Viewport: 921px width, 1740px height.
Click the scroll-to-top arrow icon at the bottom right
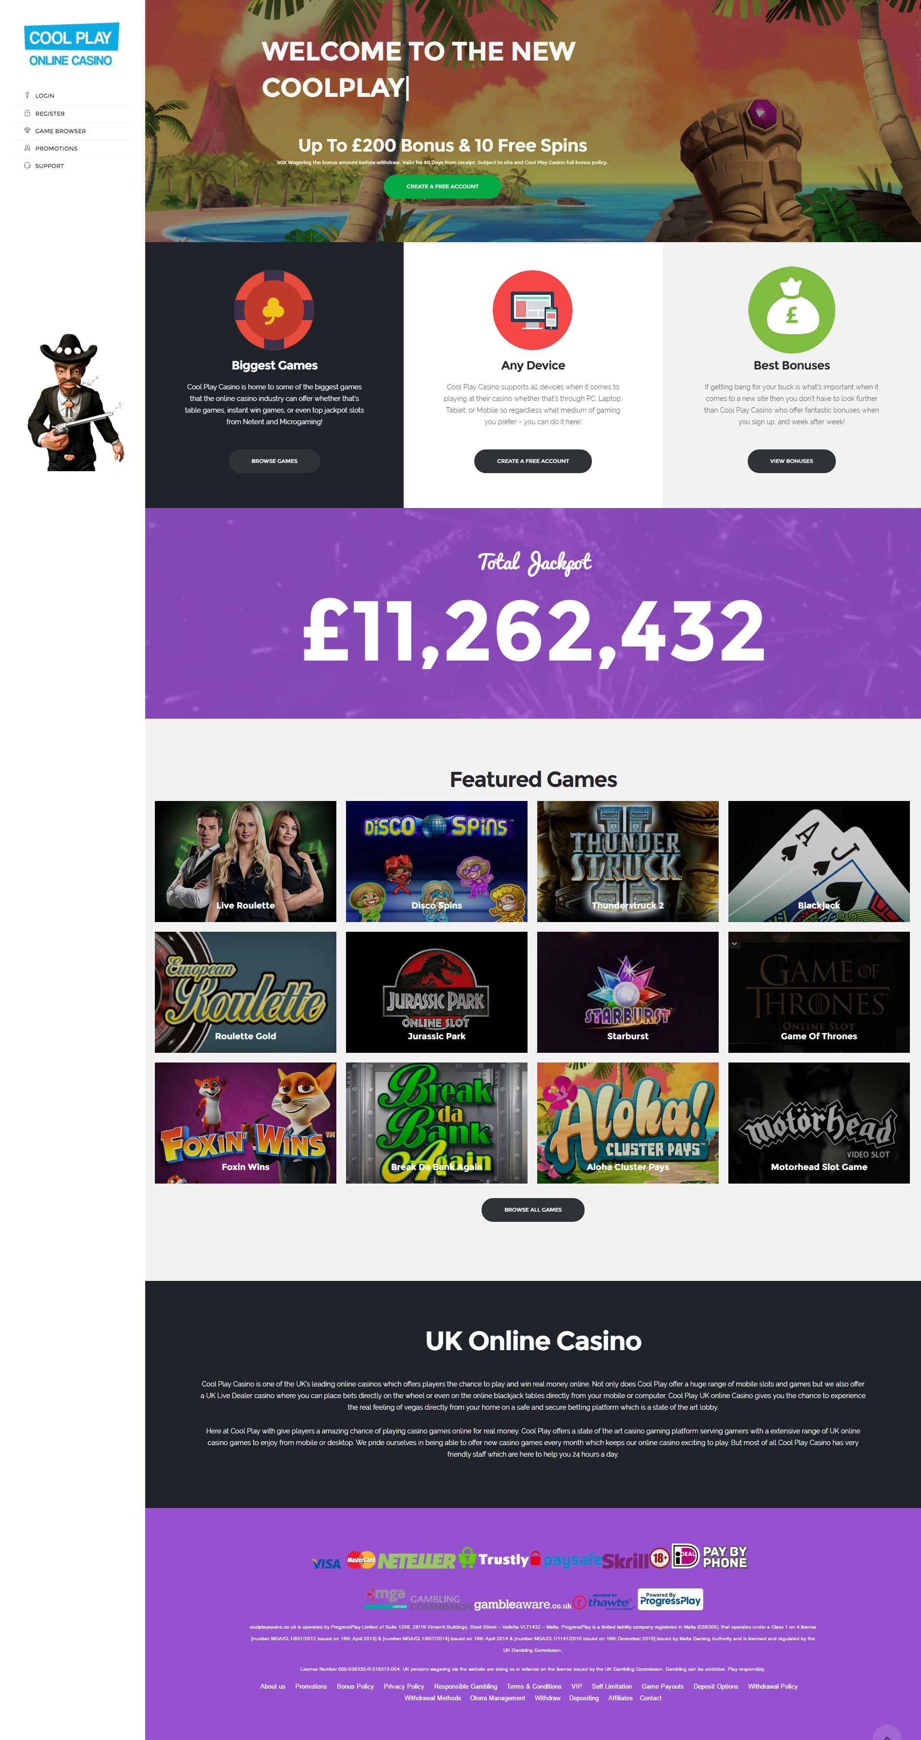tap(887, 1734)
